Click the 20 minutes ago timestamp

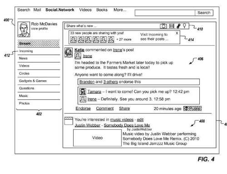coord(168,109)
